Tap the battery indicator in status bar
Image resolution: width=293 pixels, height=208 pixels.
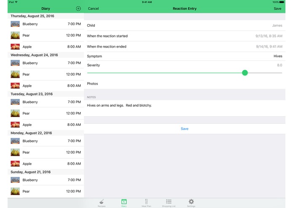tap(282, 2)
